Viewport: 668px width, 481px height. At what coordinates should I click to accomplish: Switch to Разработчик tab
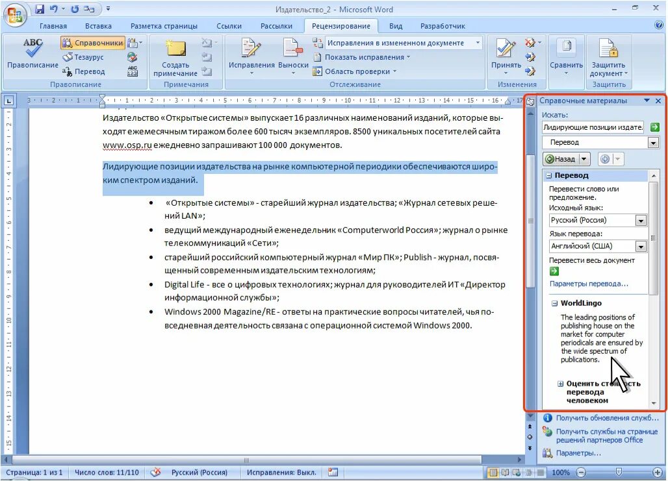[x=443, y=26]
